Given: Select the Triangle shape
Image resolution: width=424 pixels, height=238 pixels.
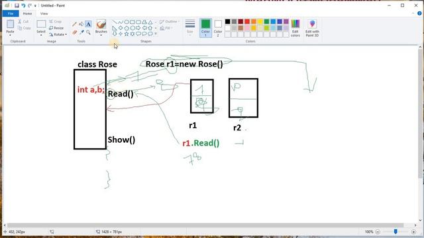Looking at the screenshot, I should point(150,22).
